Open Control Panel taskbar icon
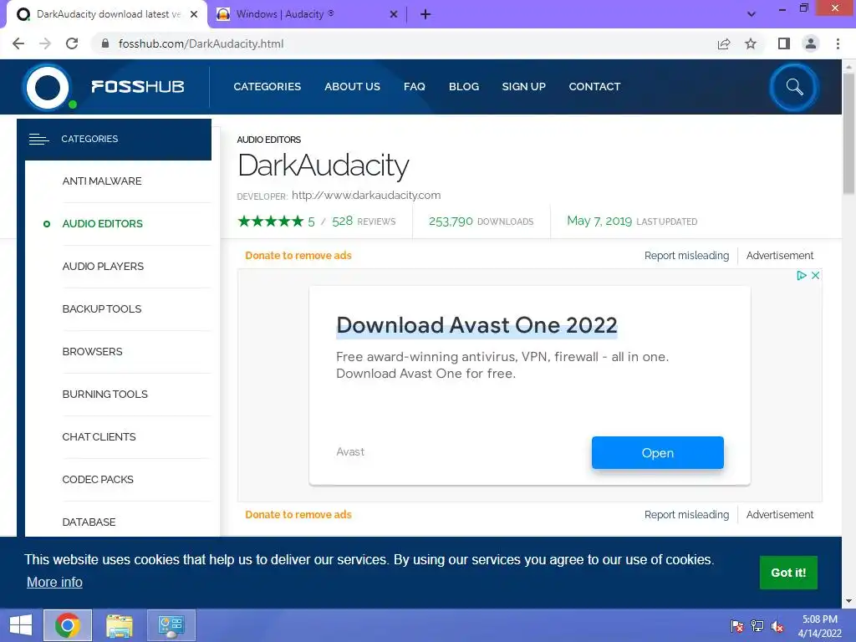 [171, 625]
